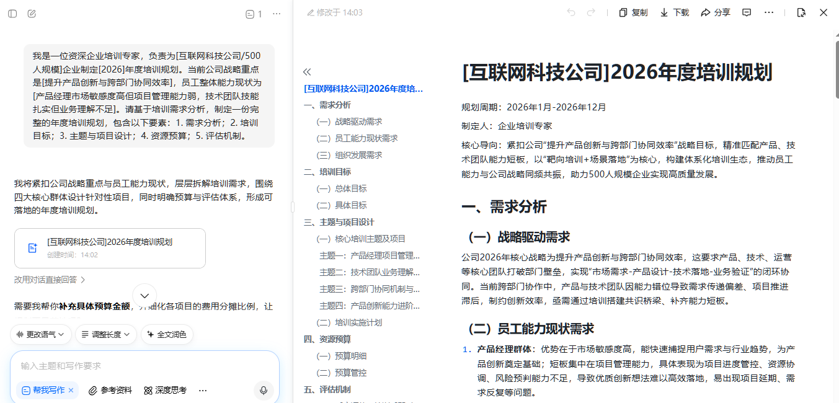Download the document via 下载
This screenshot has height=403, width=839.
(675, 12)
